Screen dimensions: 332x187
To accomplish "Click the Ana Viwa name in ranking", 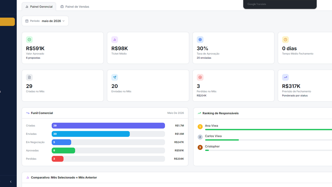I will (211, 126).
